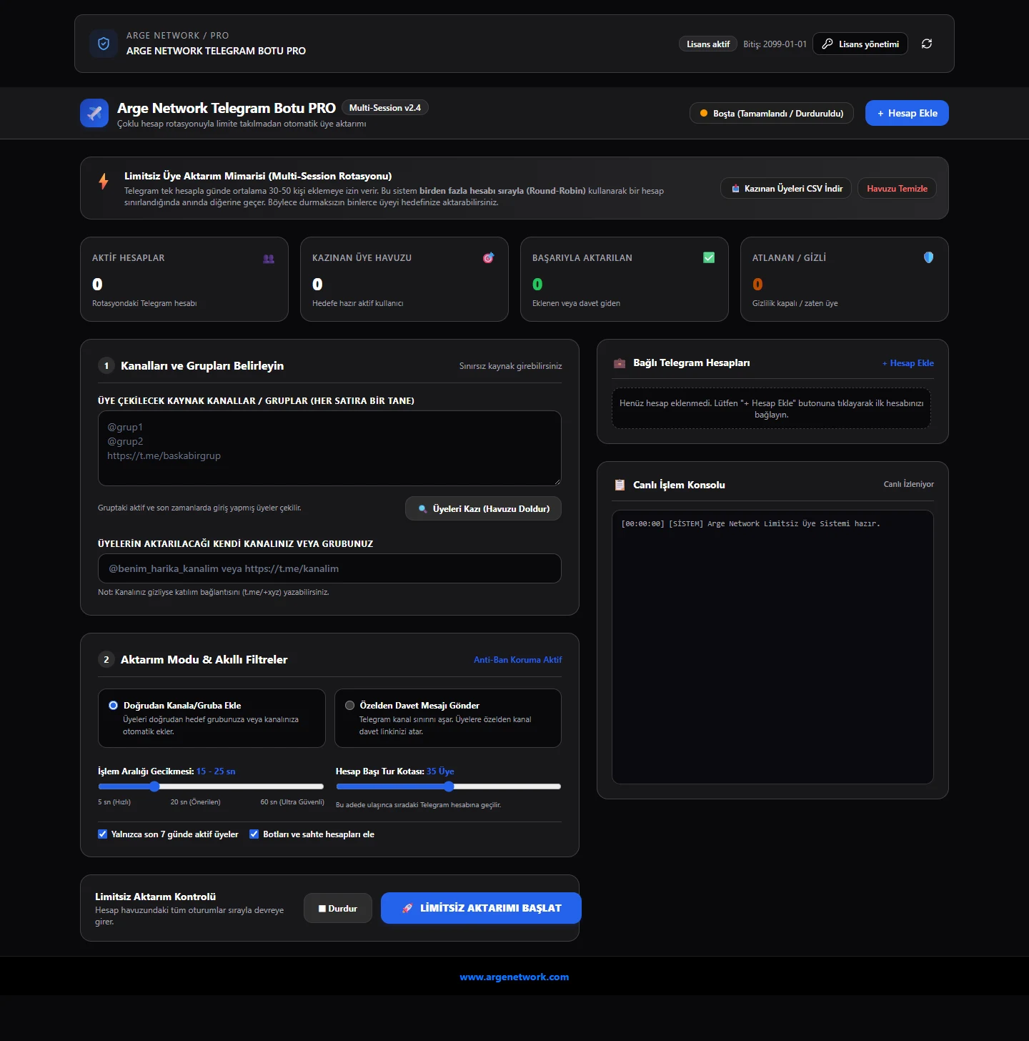Click the blue Hesap Ekle button in header
The image size is (1029, 1041).
coord(907,113)
